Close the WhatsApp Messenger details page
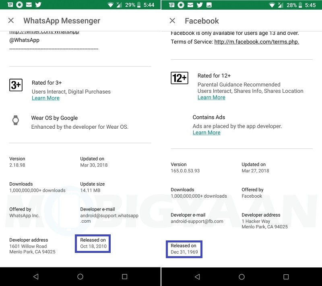Screen dimensions: 322x286 (x=11, y=20)
